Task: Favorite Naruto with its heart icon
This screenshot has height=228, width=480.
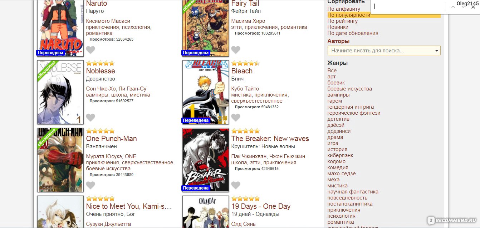Action: (90, 50)
